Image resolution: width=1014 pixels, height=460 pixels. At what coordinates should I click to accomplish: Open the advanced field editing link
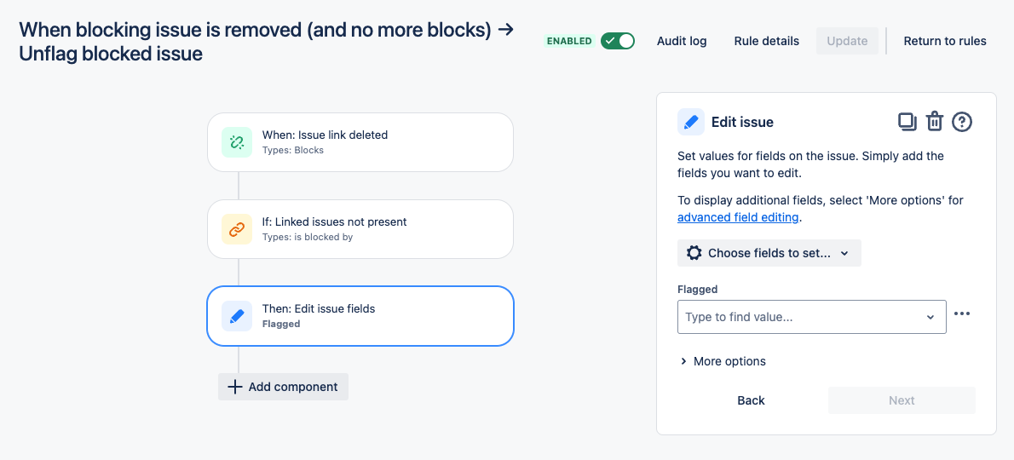point(739,218)
